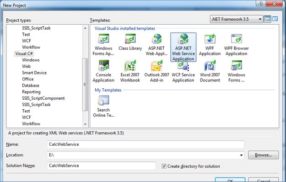Click the project types scroll-up arrow

pos(85,28)
